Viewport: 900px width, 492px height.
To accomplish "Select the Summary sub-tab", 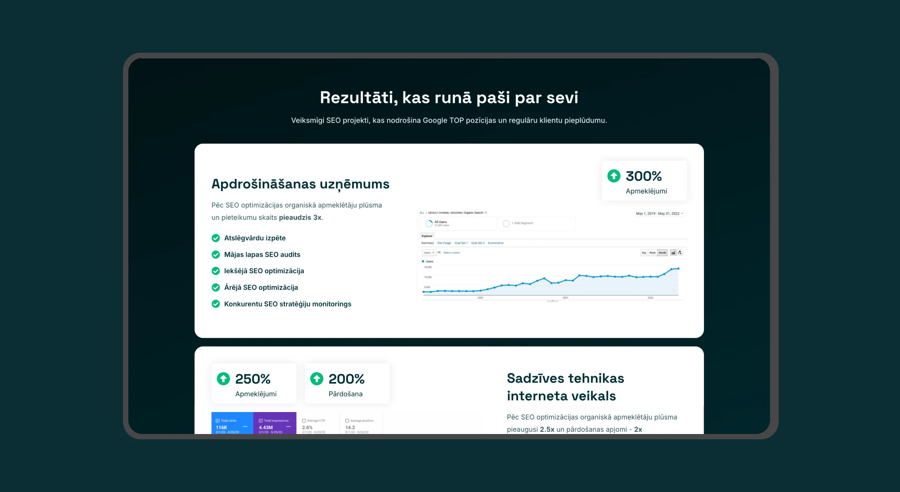I will [428, 243].
